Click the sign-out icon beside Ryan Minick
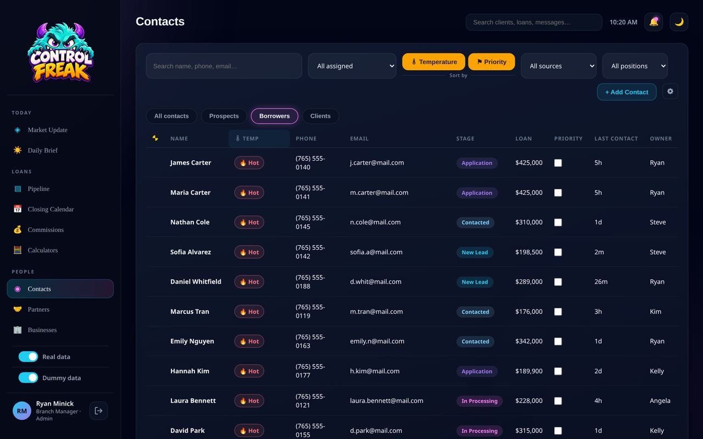The height and width of the screenshot is (439, 703). click(x=98, y=410)
